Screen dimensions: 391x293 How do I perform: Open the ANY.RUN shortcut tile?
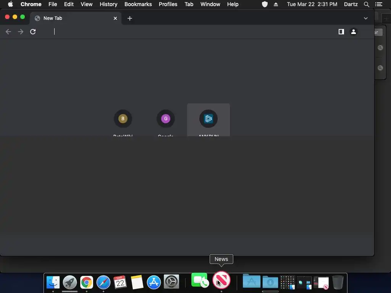[208, 120]
